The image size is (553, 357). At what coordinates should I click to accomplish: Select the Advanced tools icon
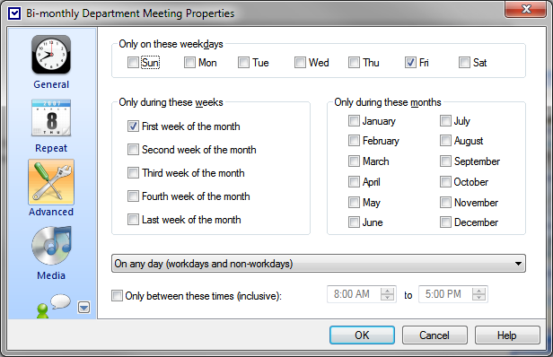tap(51, 182)
